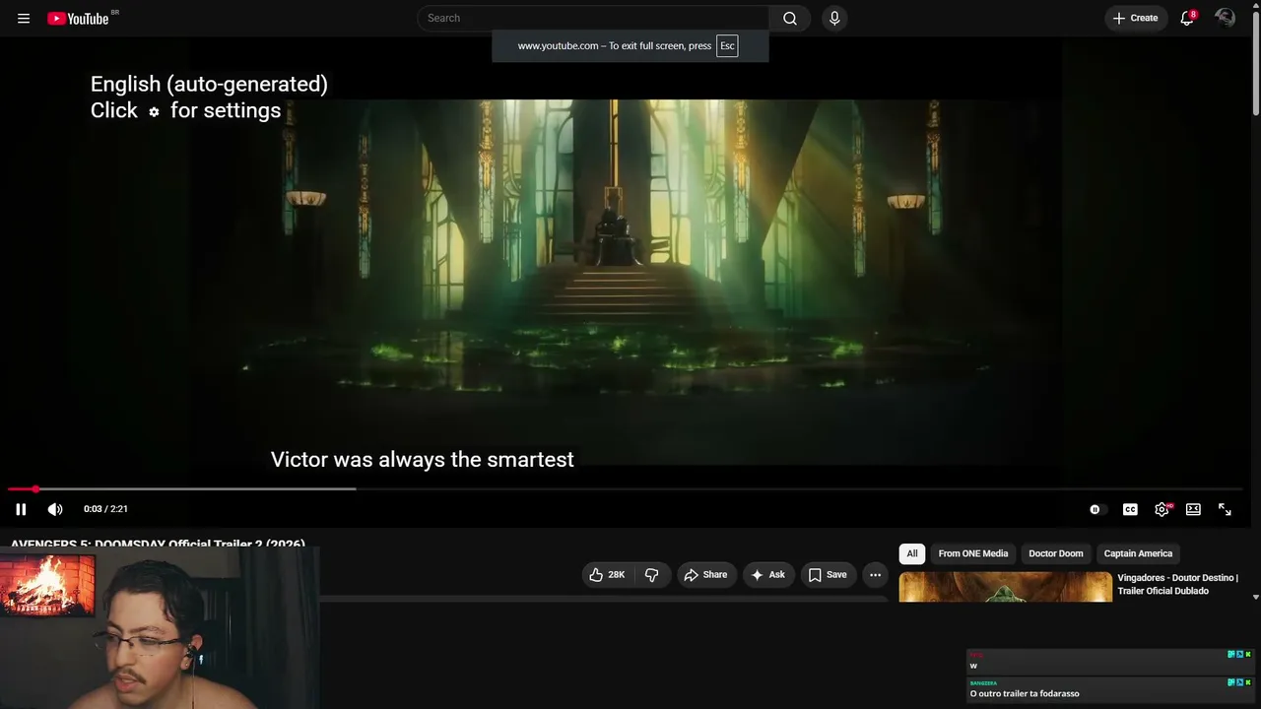Viewport: 1261px width, 709px height.
Task: Share the video
Action: click(705, 575)
